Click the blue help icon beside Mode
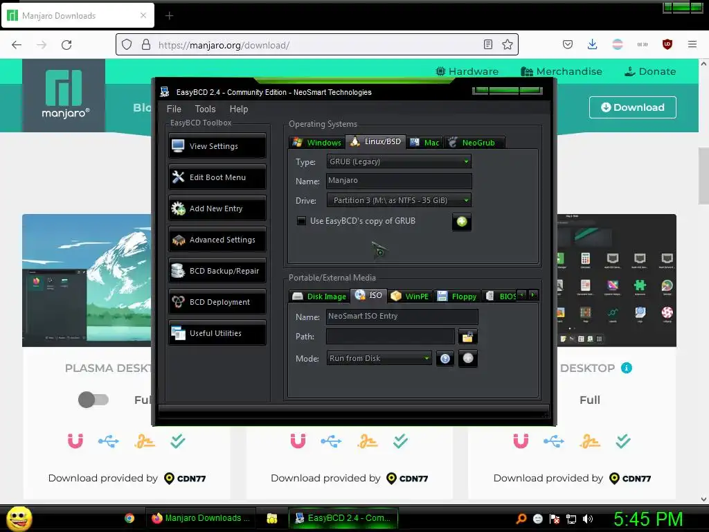 445,358
